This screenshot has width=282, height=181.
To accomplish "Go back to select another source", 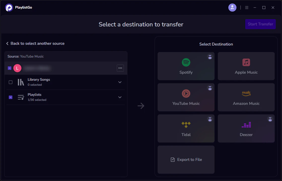I will (35, 43).
